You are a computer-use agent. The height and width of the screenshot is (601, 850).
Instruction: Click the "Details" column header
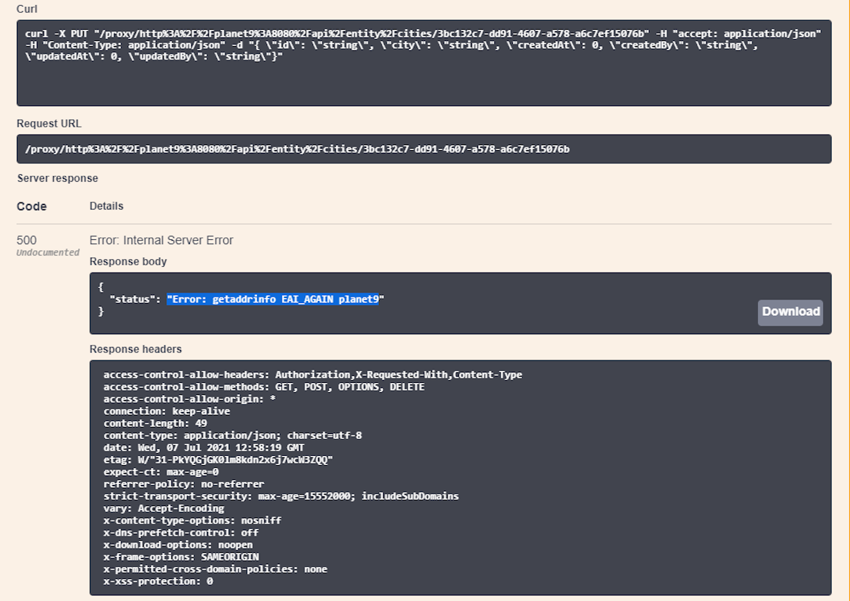click(106, 206)
